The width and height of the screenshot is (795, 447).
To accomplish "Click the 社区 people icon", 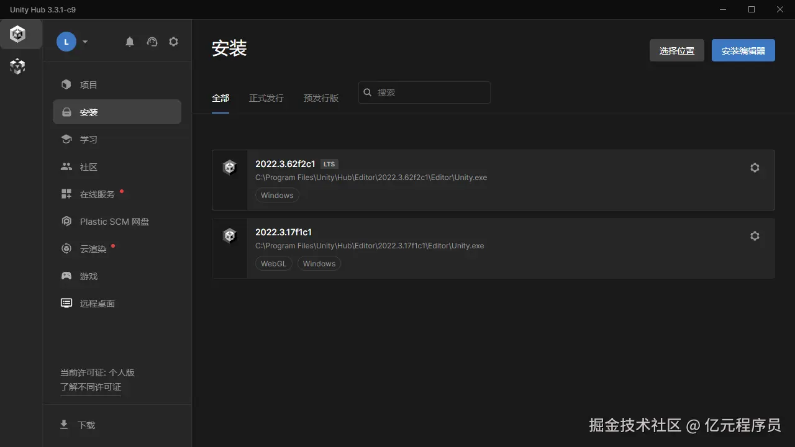I will [x=66, y=166].
